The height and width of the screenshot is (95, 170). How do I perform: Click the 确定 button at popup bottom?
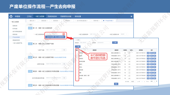coord(116,84)
